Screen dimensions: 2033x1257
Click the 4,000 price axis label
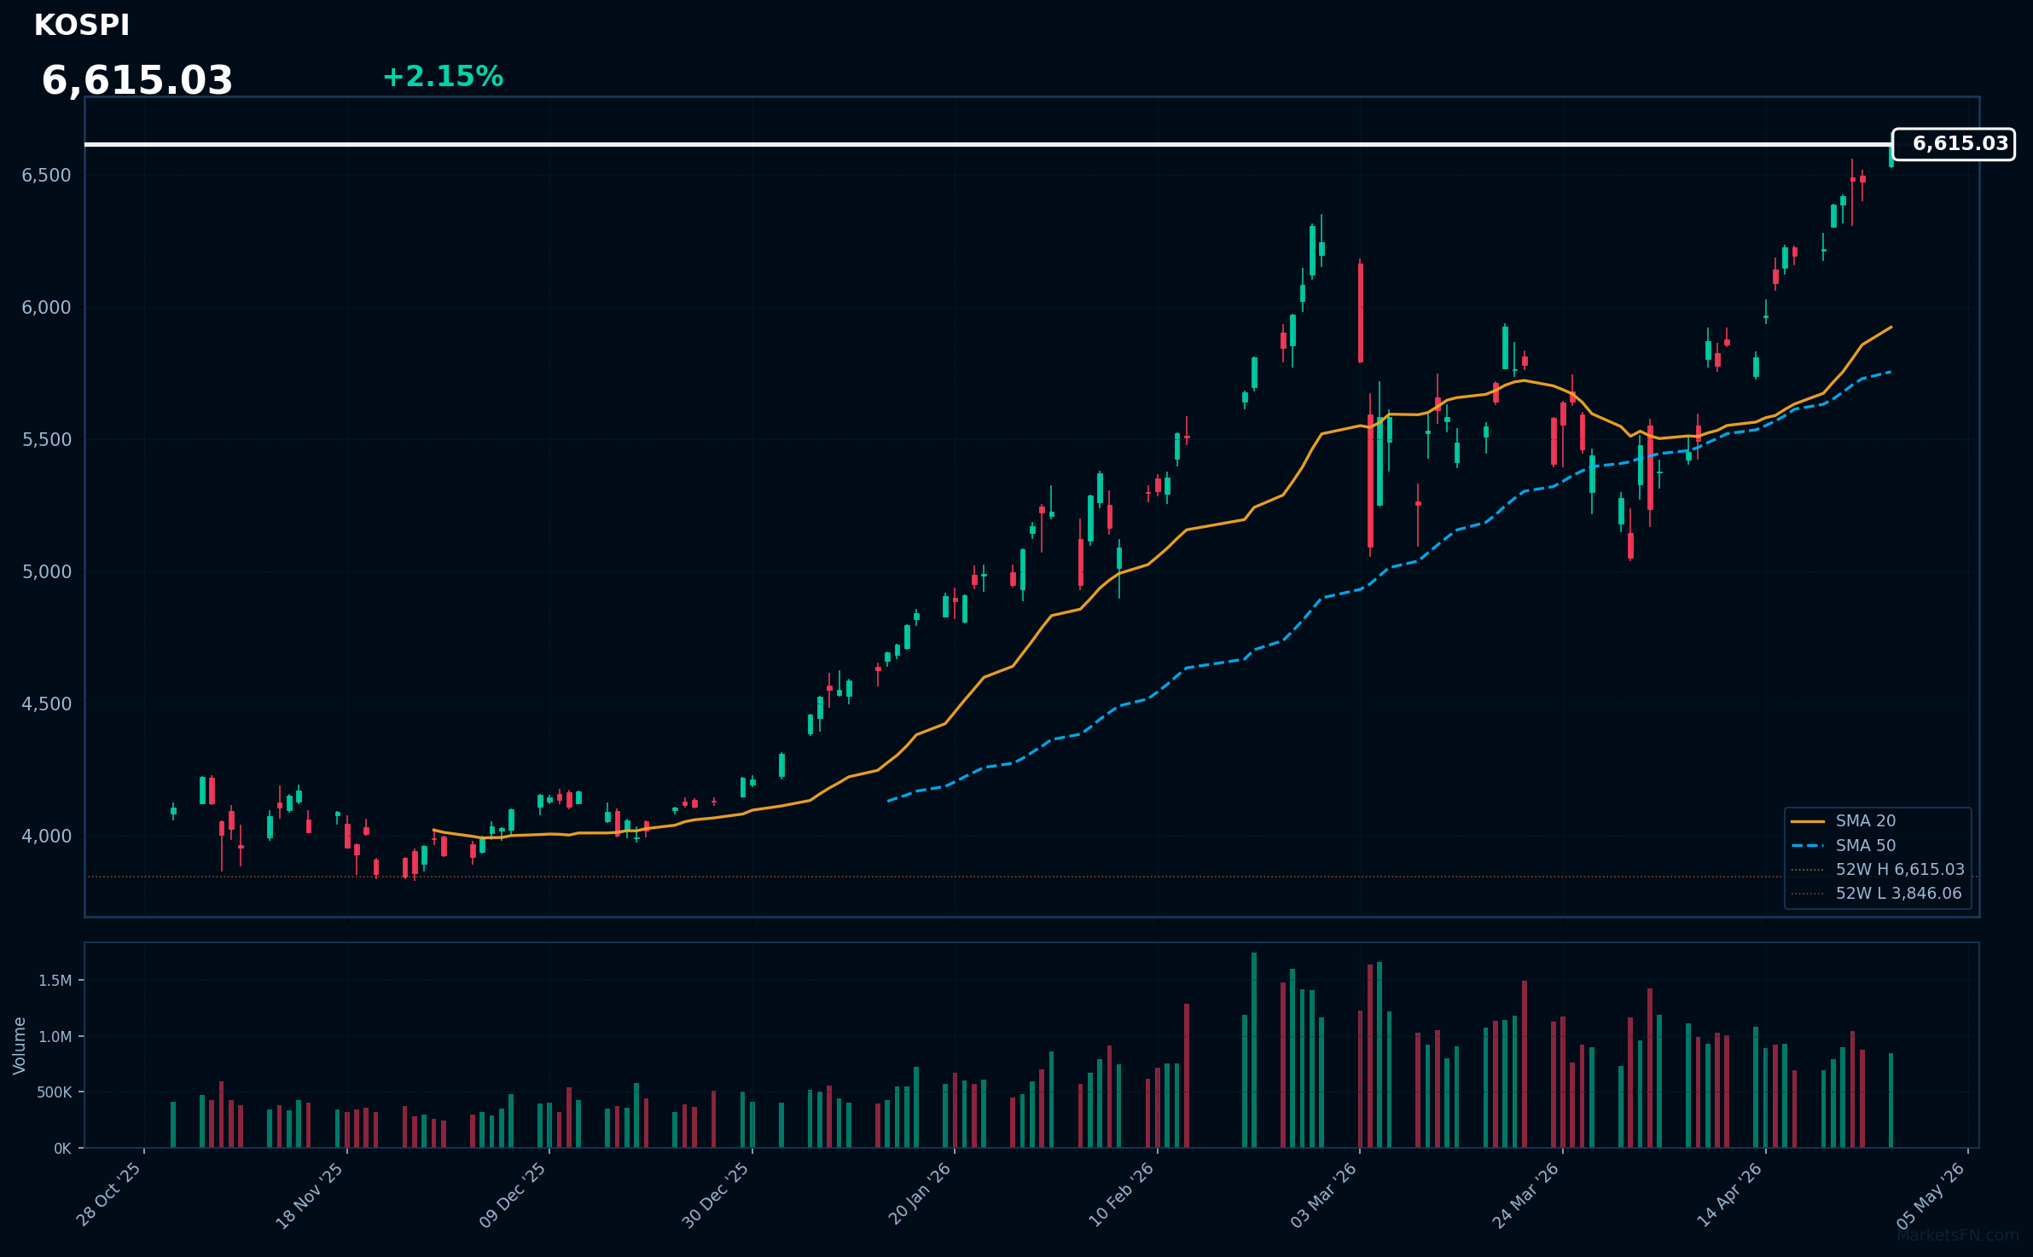46,837
